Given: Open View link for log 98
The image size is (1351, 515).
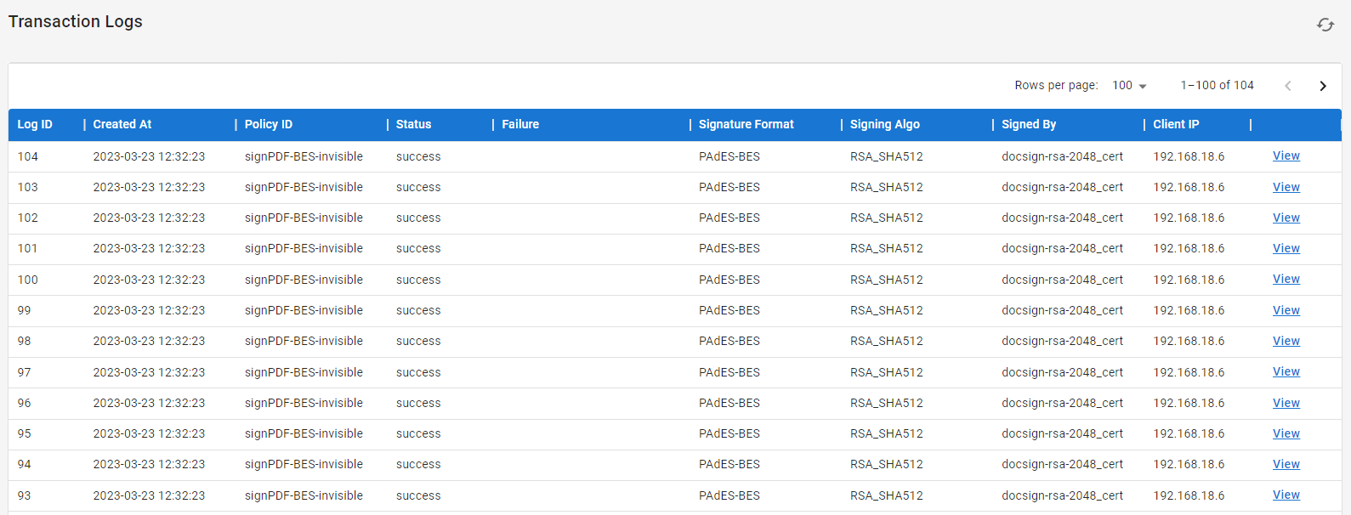Looking at the screenshot, I should coord(1286,341).
